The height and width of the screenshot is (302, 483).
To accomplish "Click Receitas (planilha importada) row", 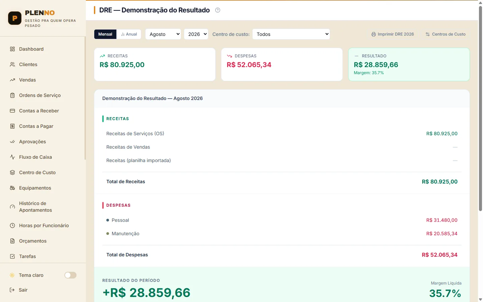I will click(282, 160).
